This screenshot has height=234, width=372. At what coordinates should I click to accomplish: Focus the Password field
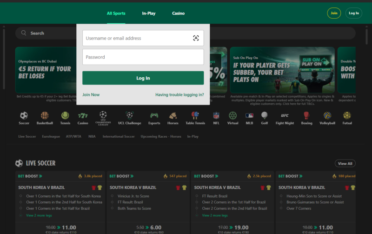pyautogui.click(x=143, y=57)
